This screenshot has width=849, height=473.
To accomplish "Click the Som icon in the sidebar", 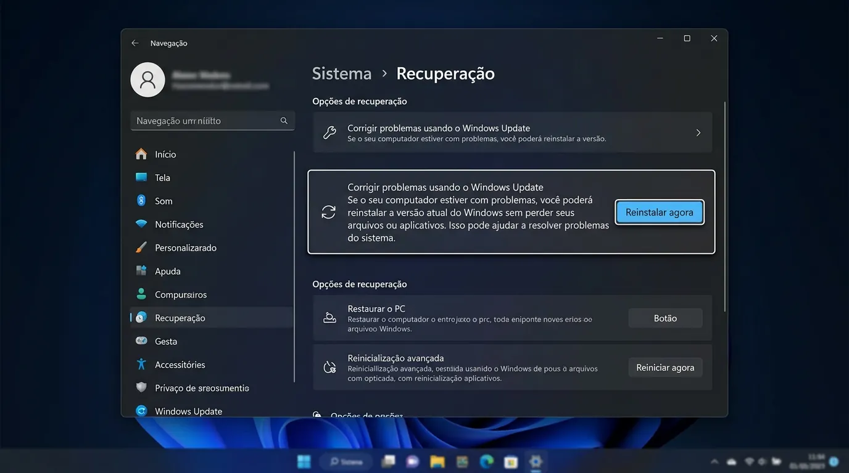I will coord(141,201).
